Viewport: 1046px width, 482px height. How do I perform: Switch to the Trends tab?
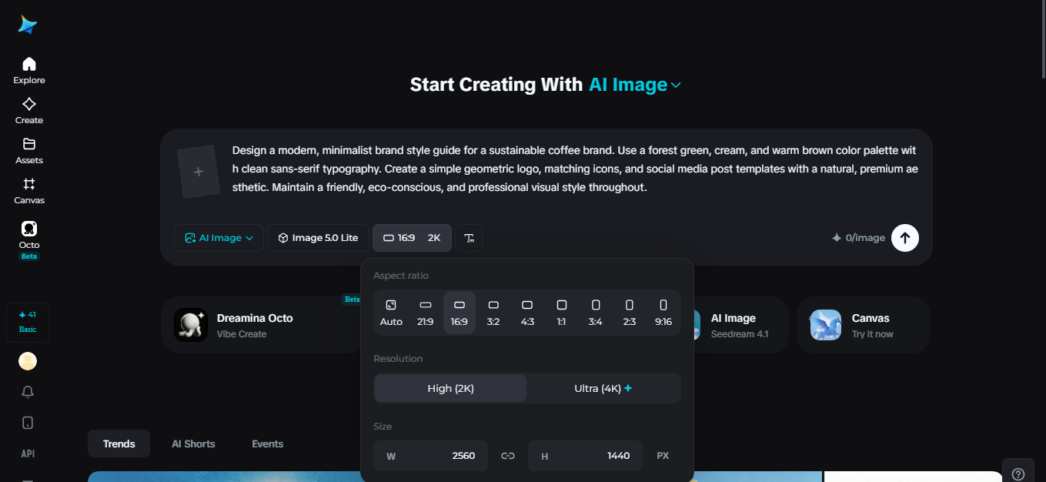click(119, 444)
